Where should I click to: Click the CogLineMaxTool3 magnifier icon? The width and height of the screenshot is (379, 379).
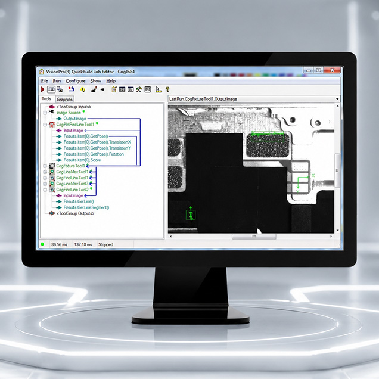coord(52,184)
